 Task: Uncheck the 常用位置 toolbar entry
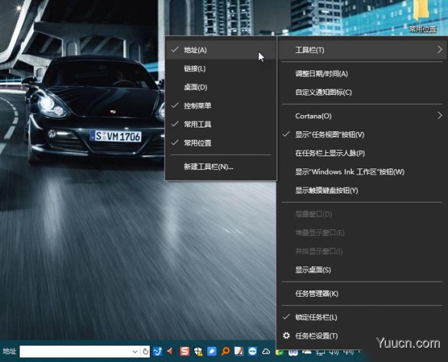[x=221, y=142]
